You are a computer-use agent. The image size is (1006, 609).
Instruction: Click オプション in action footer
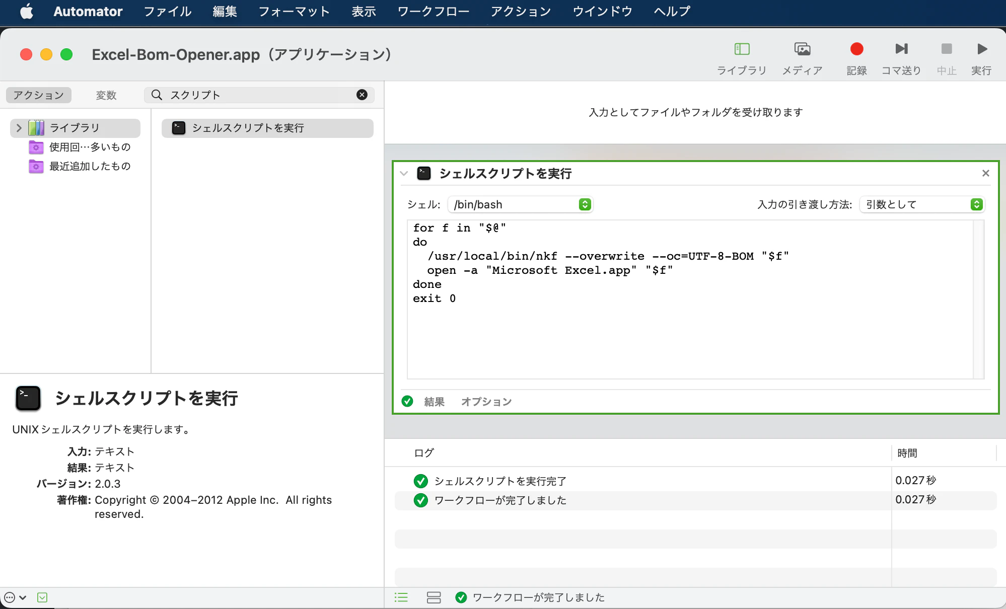(486, 402)
